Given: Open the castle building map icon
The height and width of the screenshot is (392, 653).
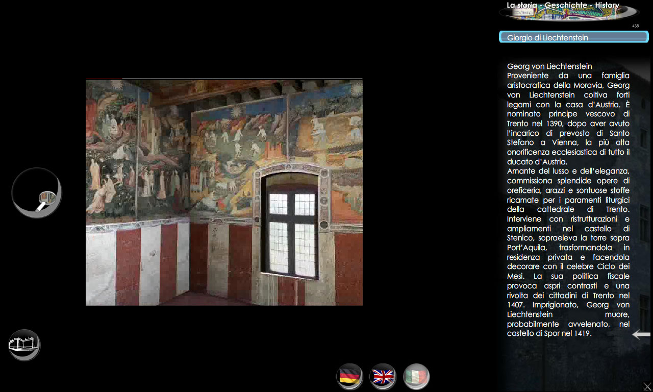Looking at the screenshot, I should [24, 345].
